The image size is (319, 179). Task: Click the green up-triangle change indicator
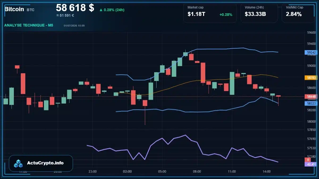pos(101,10)
